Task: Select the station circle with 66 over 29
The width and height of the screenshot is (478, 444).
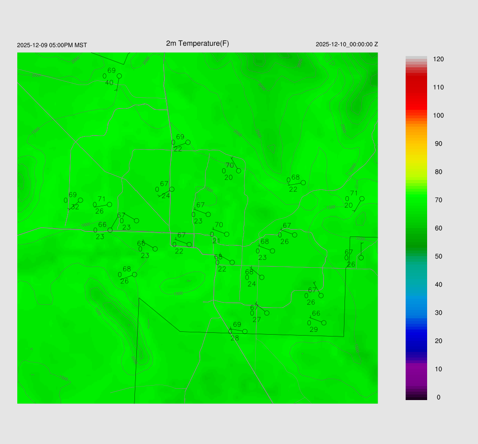Action: [x=324, y=322]
